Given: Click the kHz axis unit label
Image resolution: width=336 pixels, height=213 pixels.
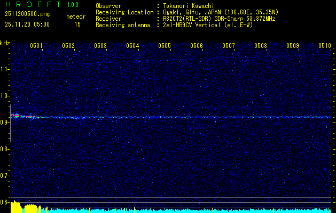Looking at the screenshot, I should click(5, 43).
